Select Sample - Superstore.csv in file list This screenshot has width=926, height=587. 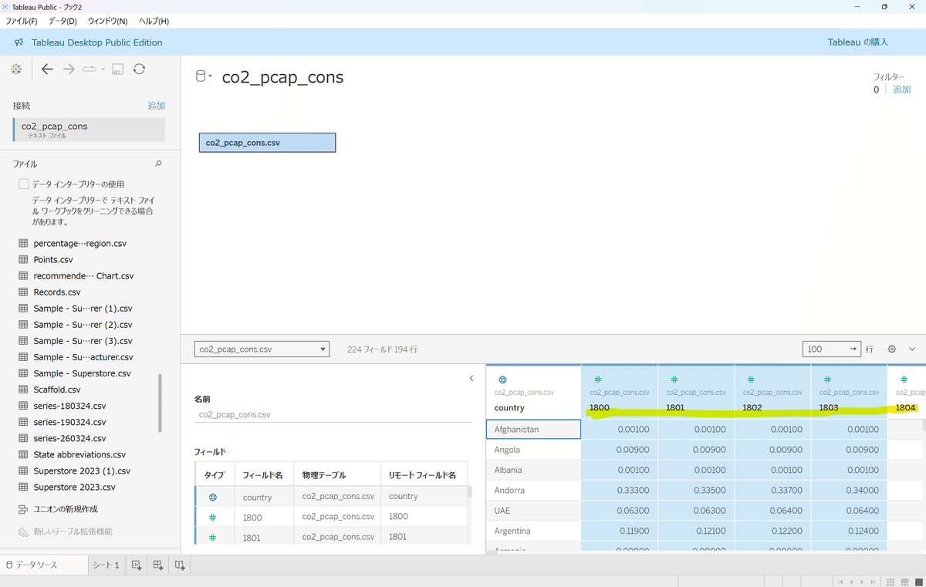tap(82, 373)
